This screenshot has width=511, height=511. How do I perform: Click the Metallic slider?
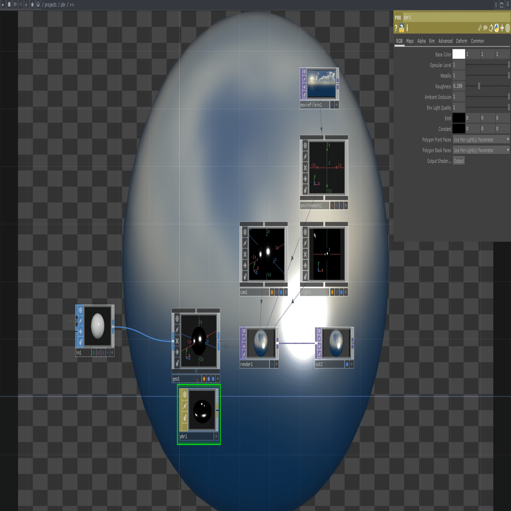click(488, 75)
